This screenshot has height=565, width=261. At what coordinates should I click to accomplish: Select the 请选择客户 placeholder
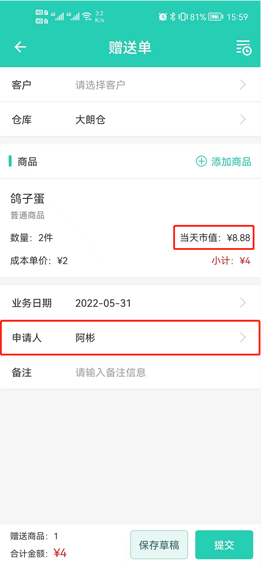point(100,85)
